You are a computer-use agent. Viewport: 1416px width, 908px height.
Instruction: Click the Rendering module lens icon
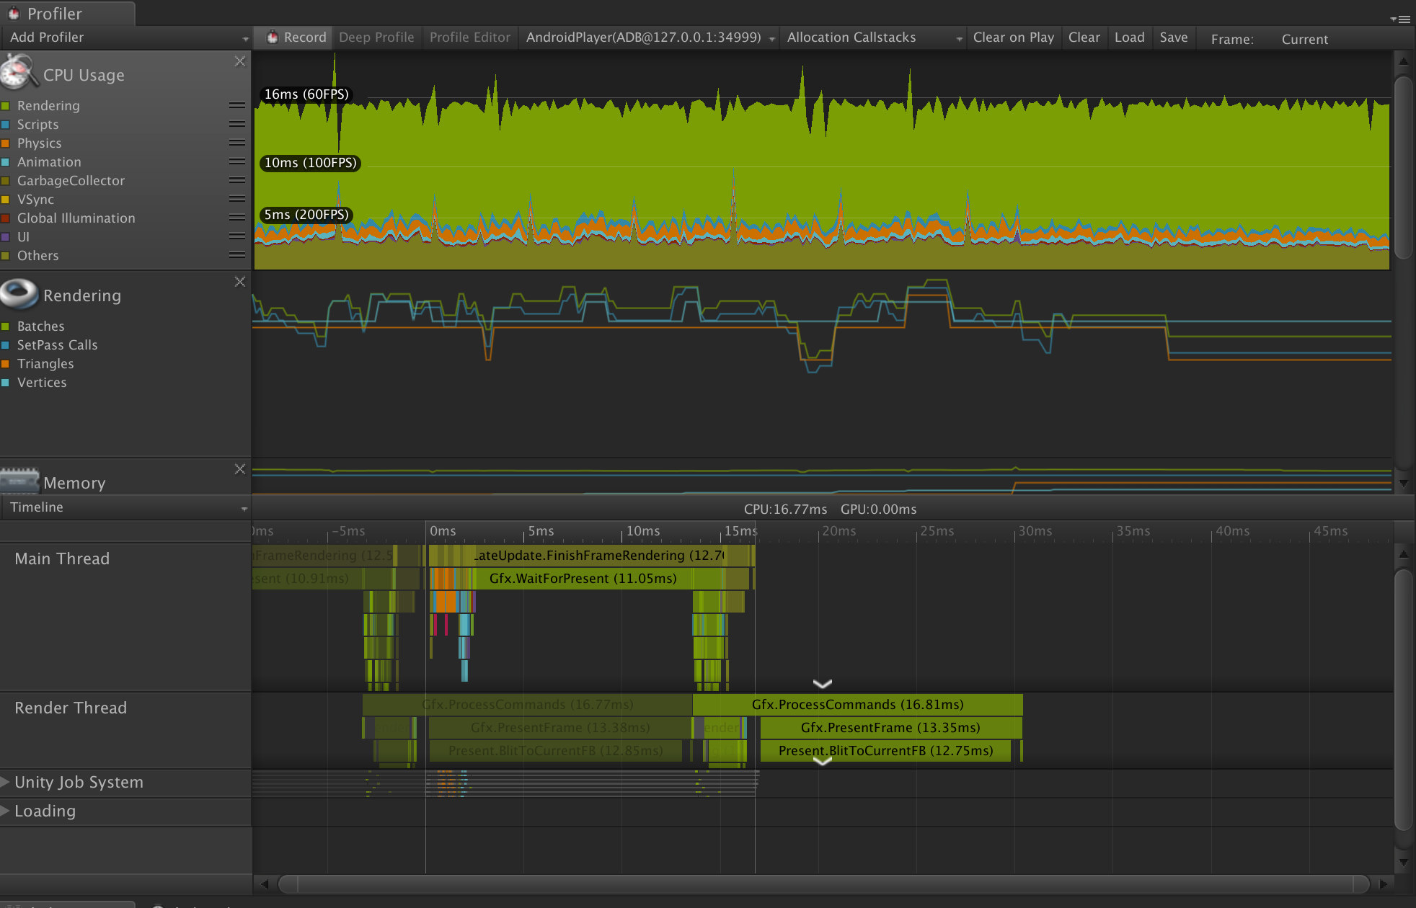tap(19, 294)
